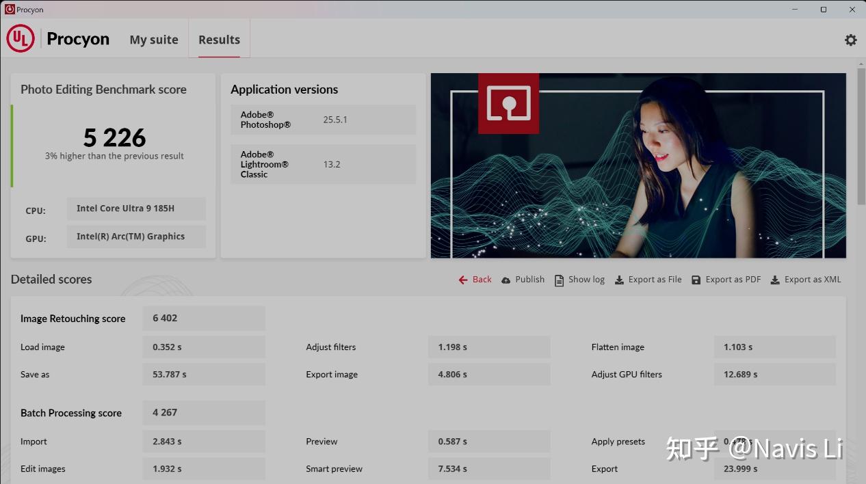Click the Export as PDF save icon
This screenshot has width=866, height=484.
(x=696, y=280)
